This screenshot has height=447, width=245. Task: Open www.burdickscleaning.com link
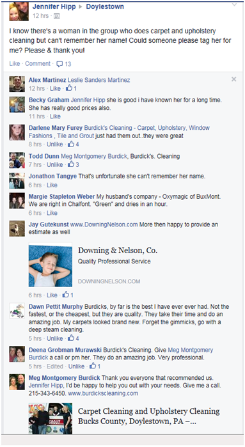pos(103,393)
